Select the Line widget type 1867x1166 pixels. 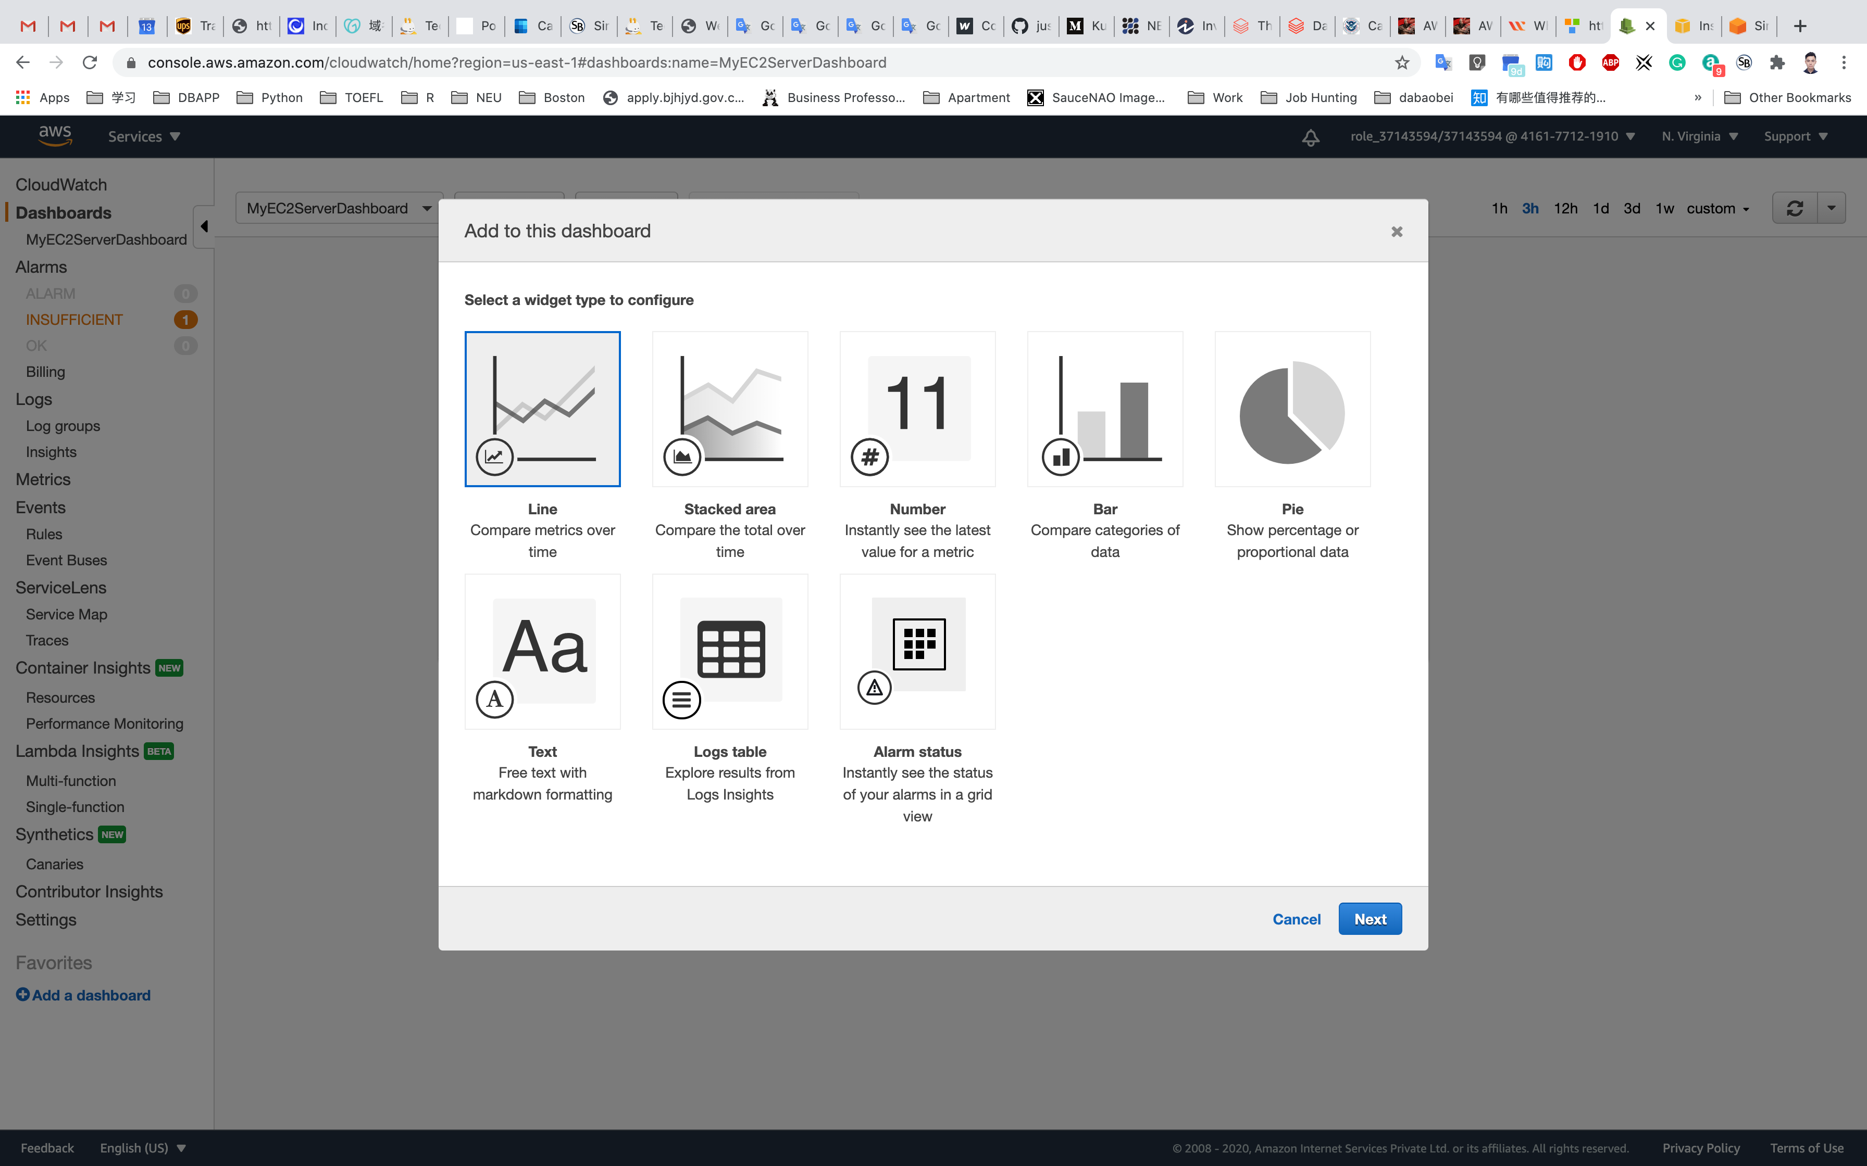[x=542, y=410]
